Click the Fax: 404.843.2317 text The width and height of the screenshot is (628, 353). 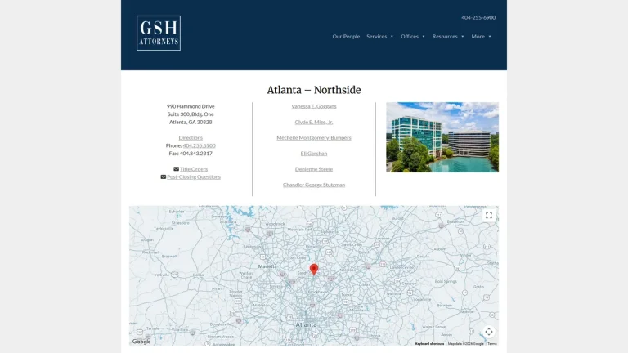point(191,154)
